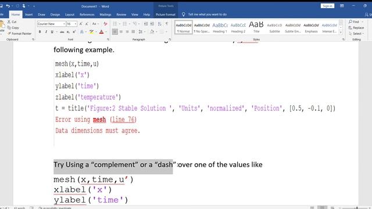Open the Font dialog launcher

pyautogui.click(x=108, y=39)
